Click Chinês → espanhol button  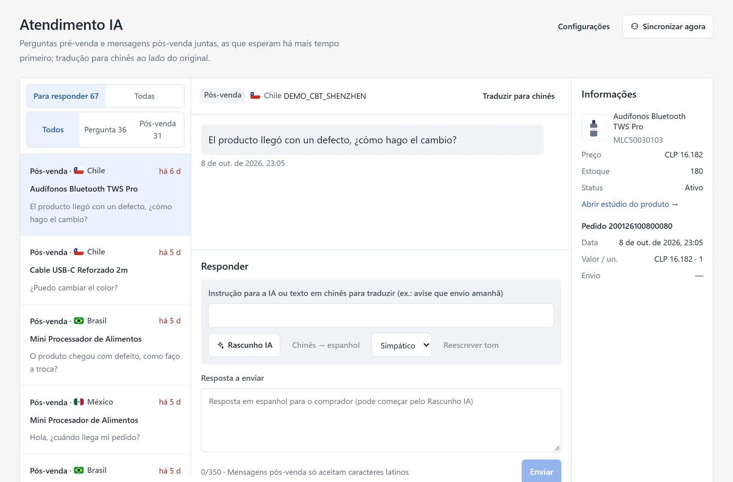tap(326, 345)
